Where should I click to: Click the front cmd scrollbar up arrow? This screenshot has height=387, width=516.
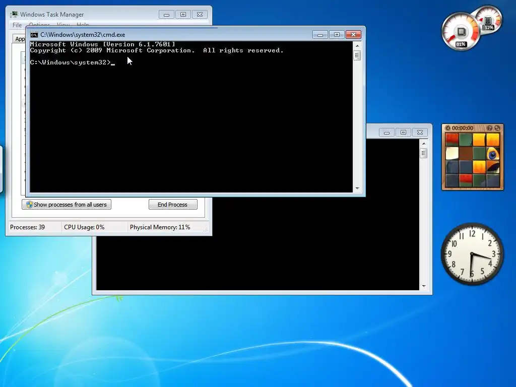coord(357,45)
